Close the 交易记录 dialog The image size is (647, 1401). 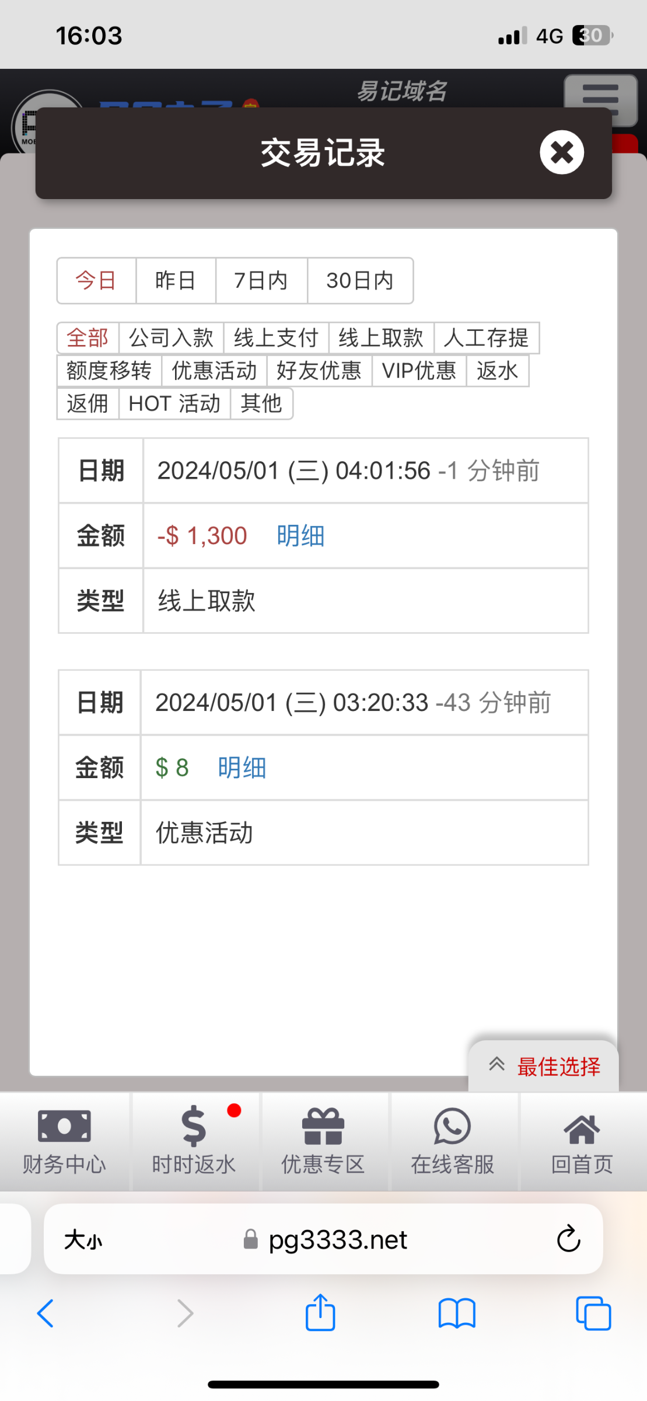click(x=561, y=152)
